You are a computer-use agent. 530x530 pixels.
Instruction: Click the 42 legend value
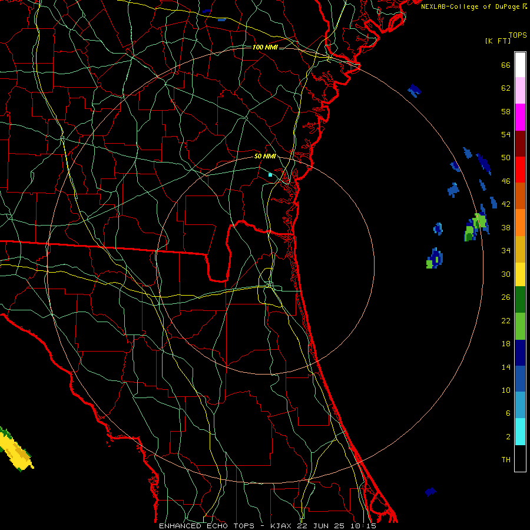(x=506, y=204)
